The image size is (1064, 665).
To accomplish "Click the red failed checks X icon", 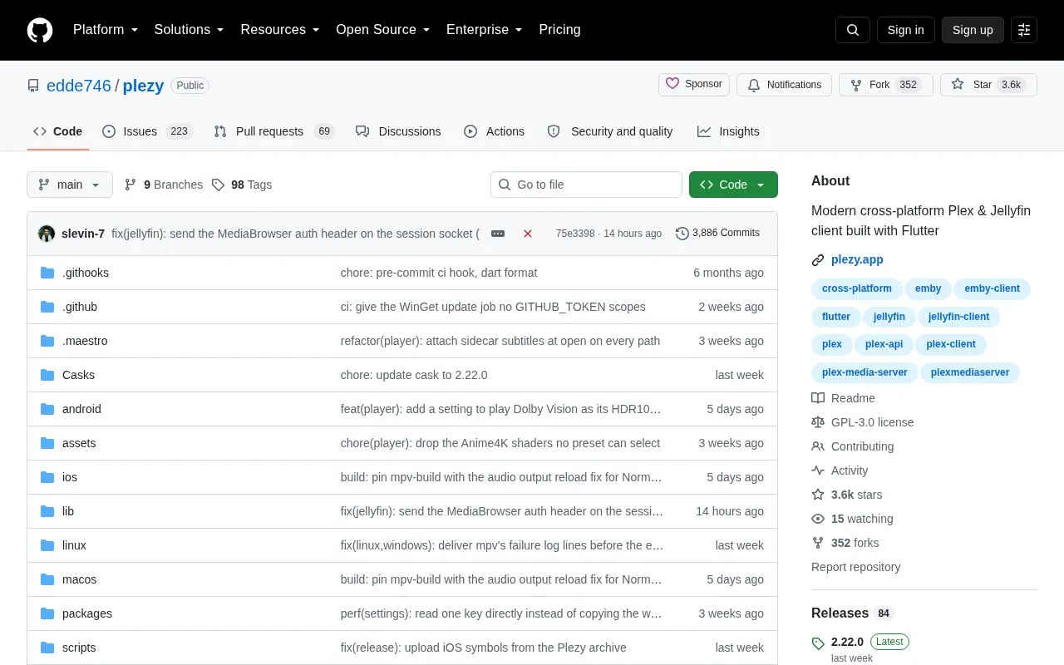I will (x=528, y=234).
